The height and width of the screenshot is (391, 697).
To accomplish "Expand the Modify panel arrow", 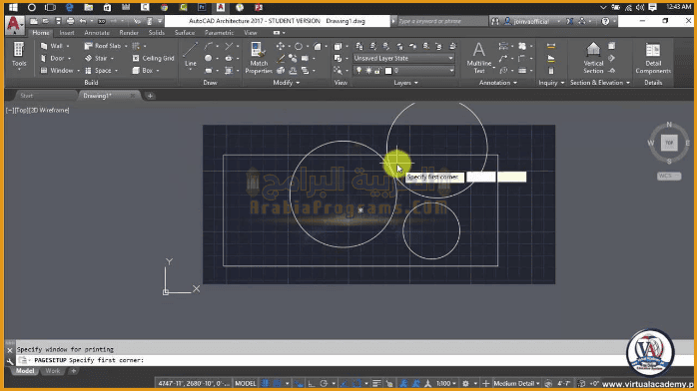I will click(298, 83).
